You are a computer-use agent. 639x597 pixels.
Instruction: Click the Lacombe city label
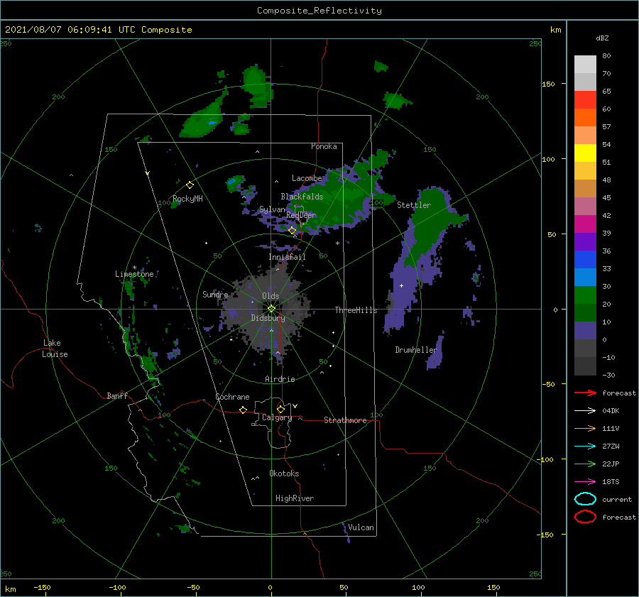pos(307,178)
